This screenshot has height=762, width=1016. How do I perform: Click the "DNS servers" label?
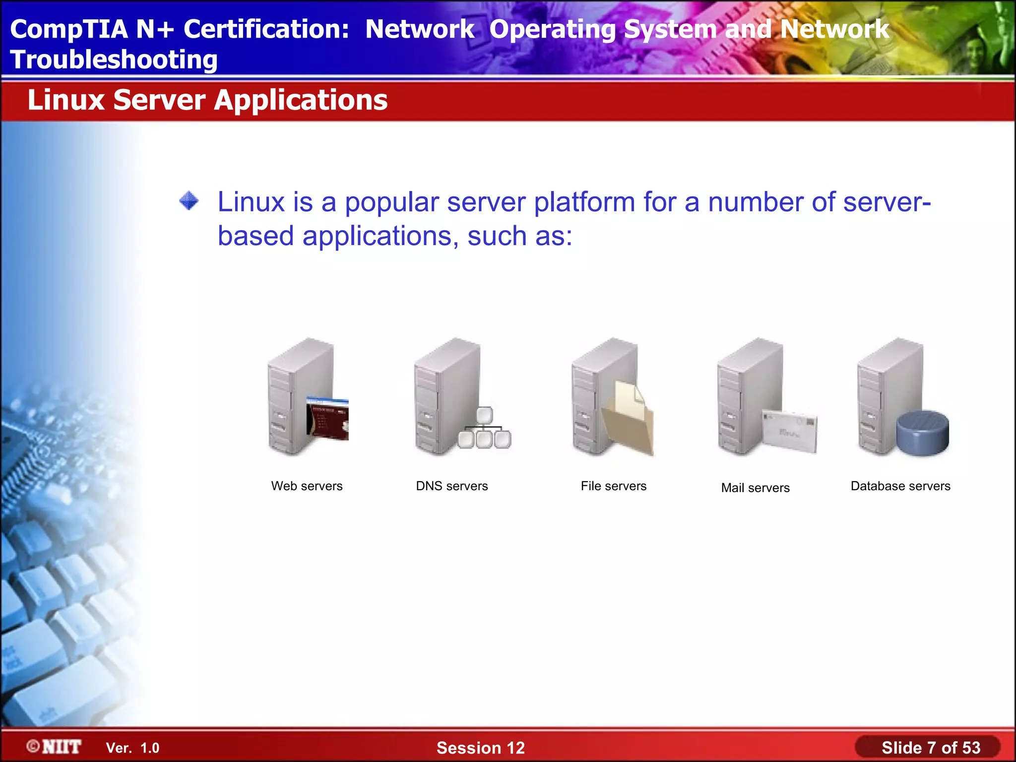(452, 486)
